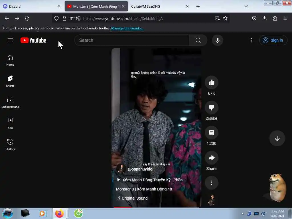
Task: Open You section in sidebar
Action: [10, 123]
